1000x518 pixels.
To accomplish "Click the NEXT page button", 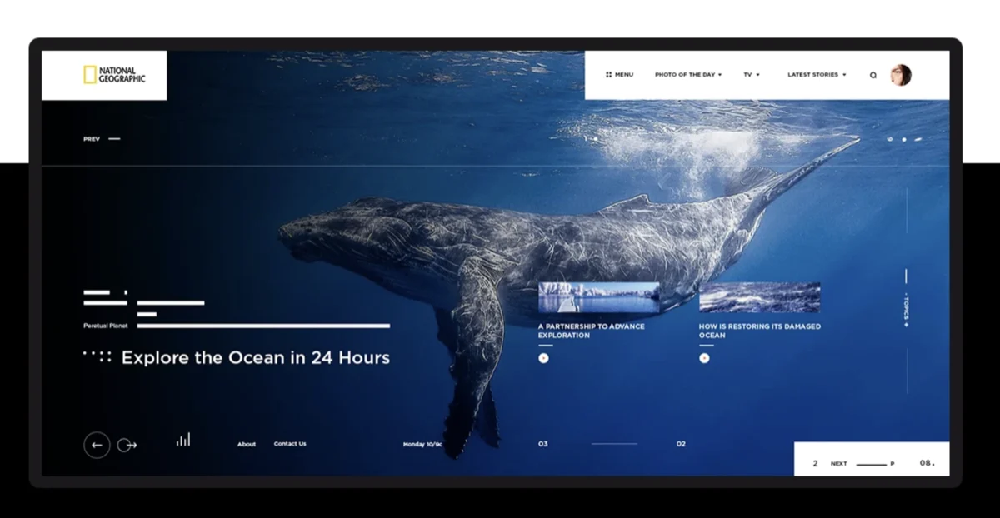I will point(838,464).
